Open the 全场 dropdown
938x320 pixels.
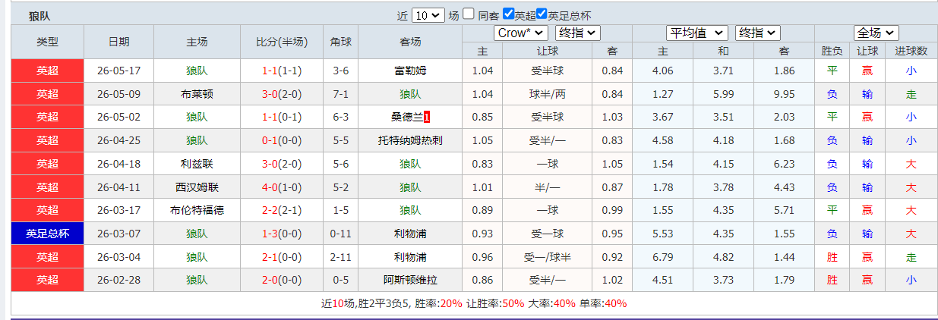[876, 33]
